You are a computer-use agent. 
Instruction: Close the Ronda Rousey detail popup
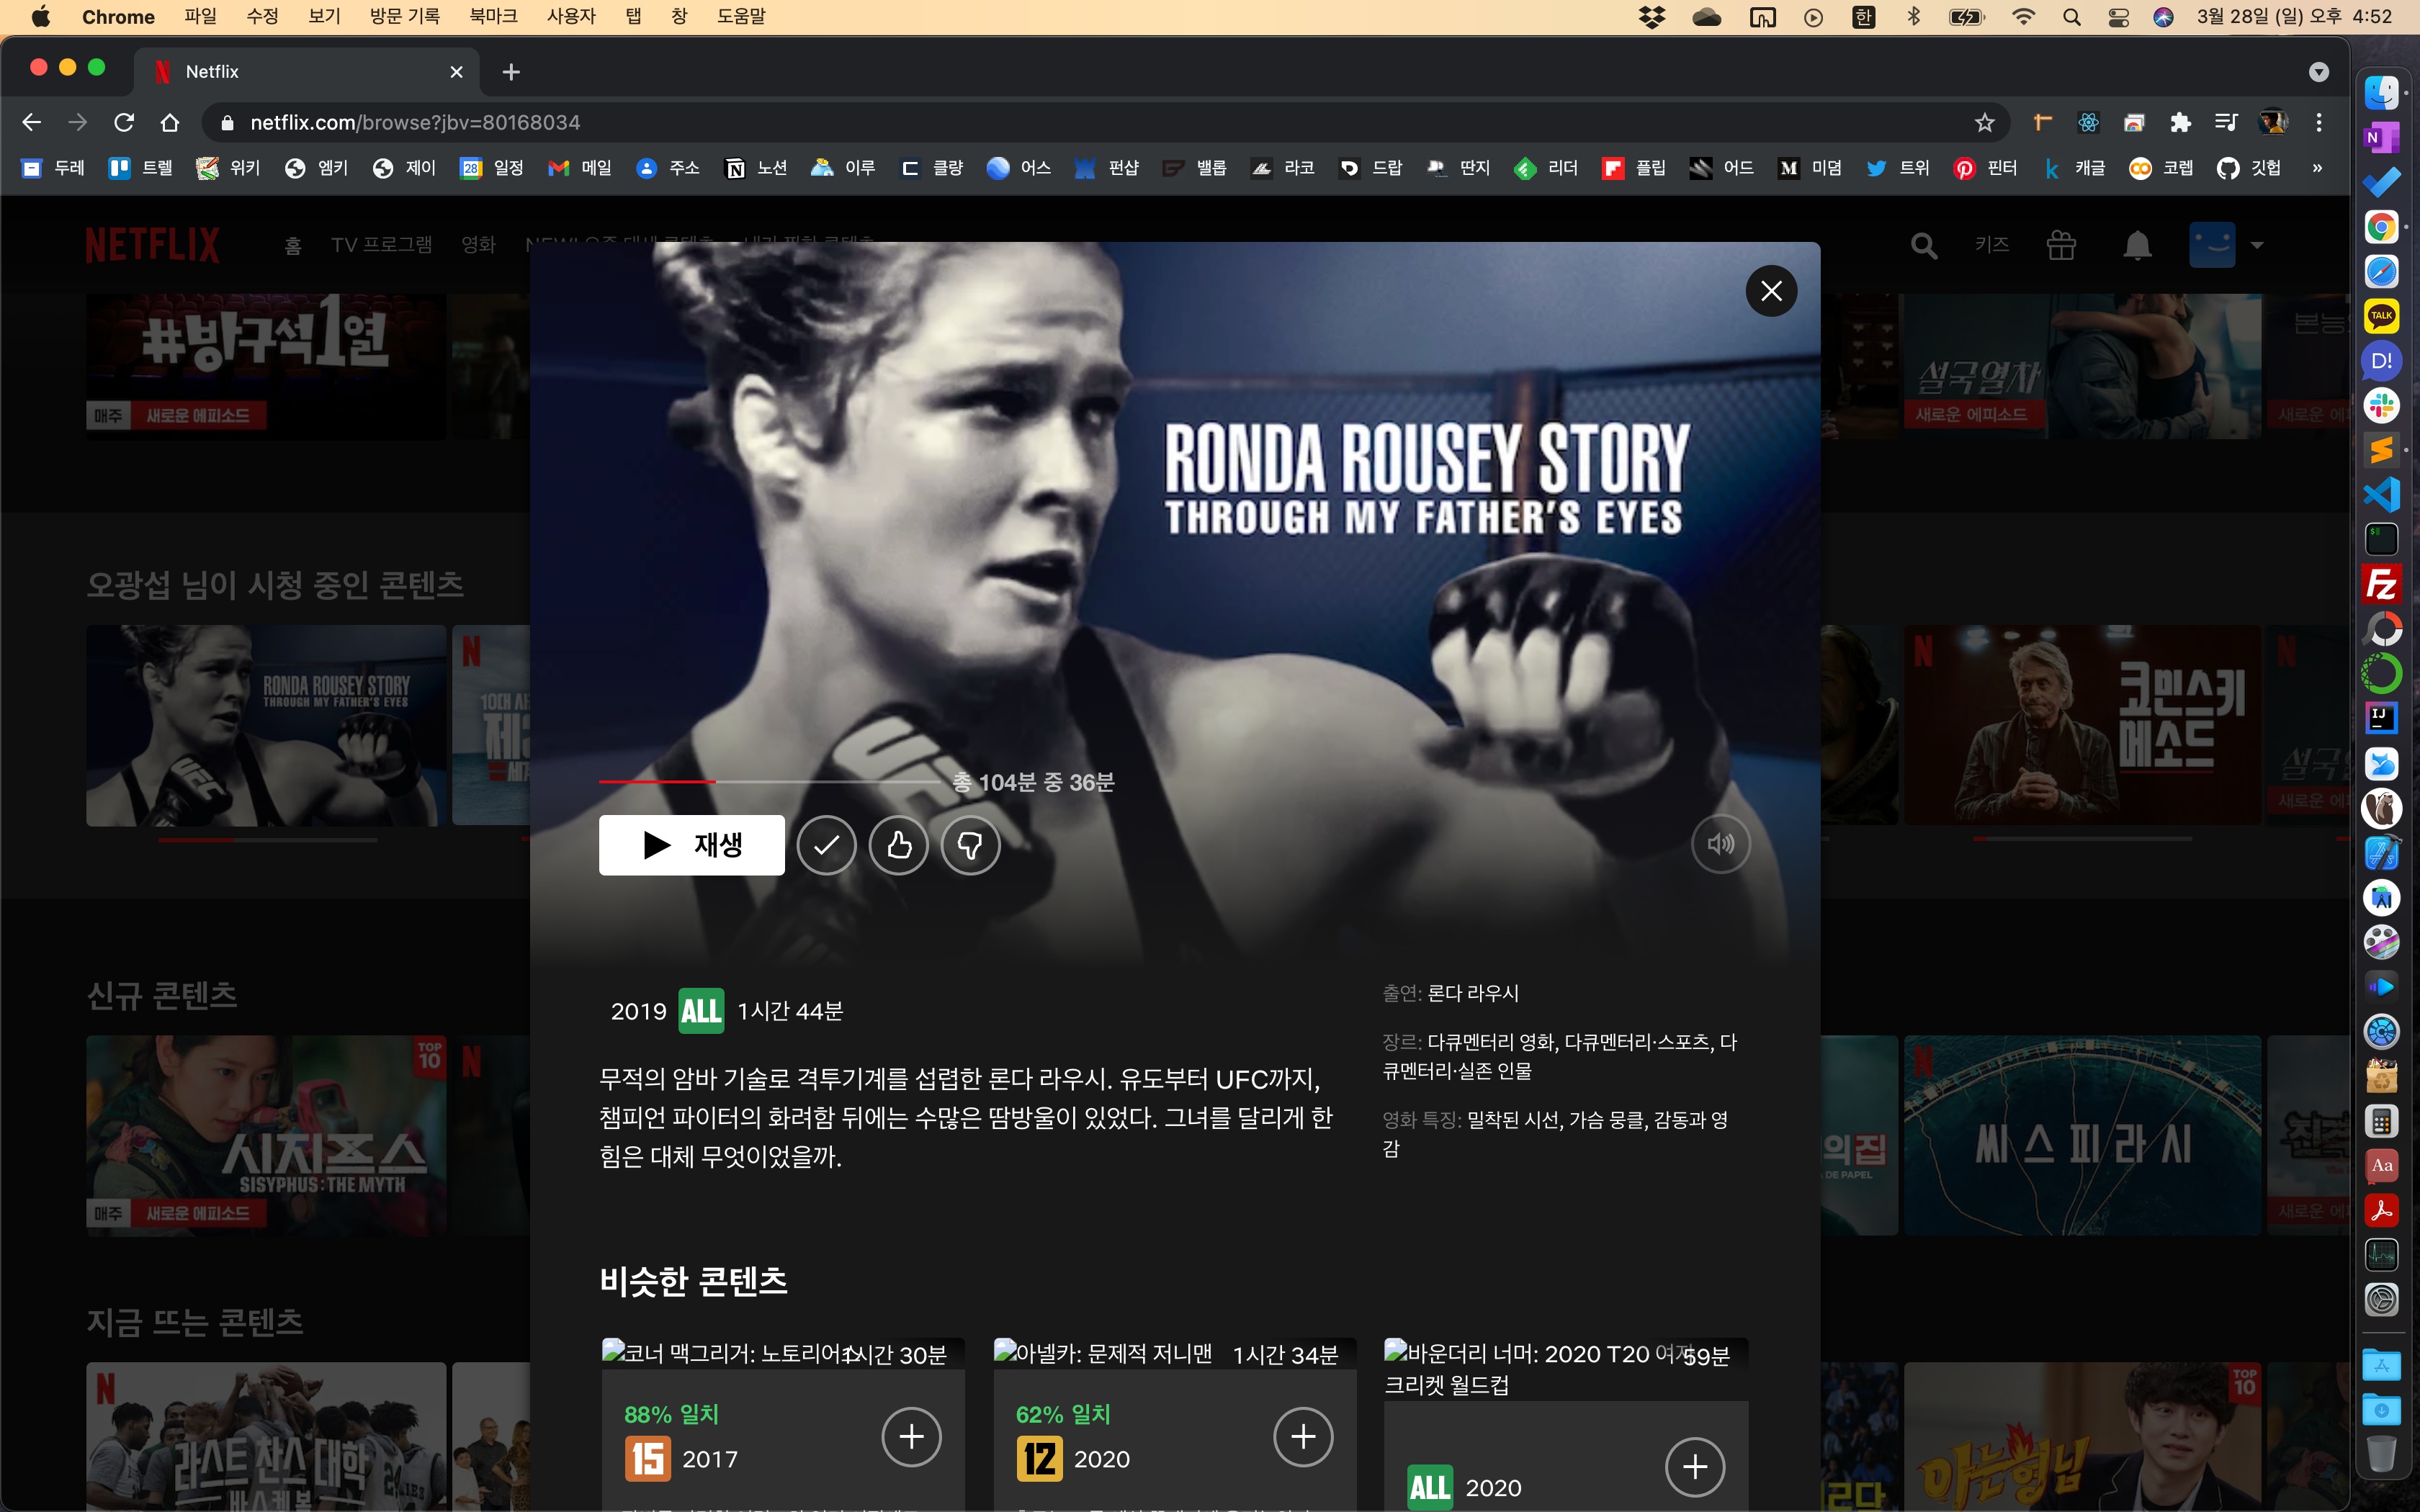point(1771,291)
